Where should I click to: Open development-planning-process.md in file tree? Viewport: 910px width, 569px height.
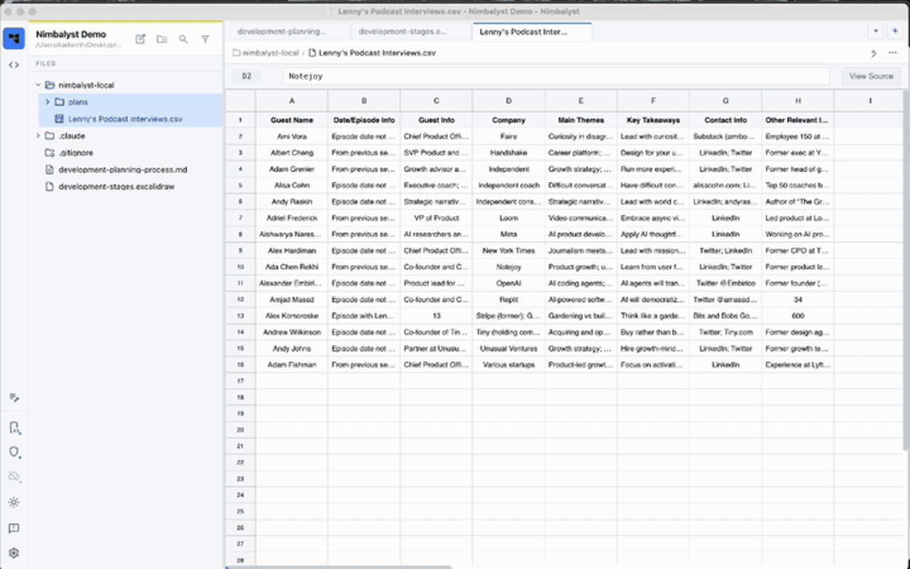click(x=123, y=170)
